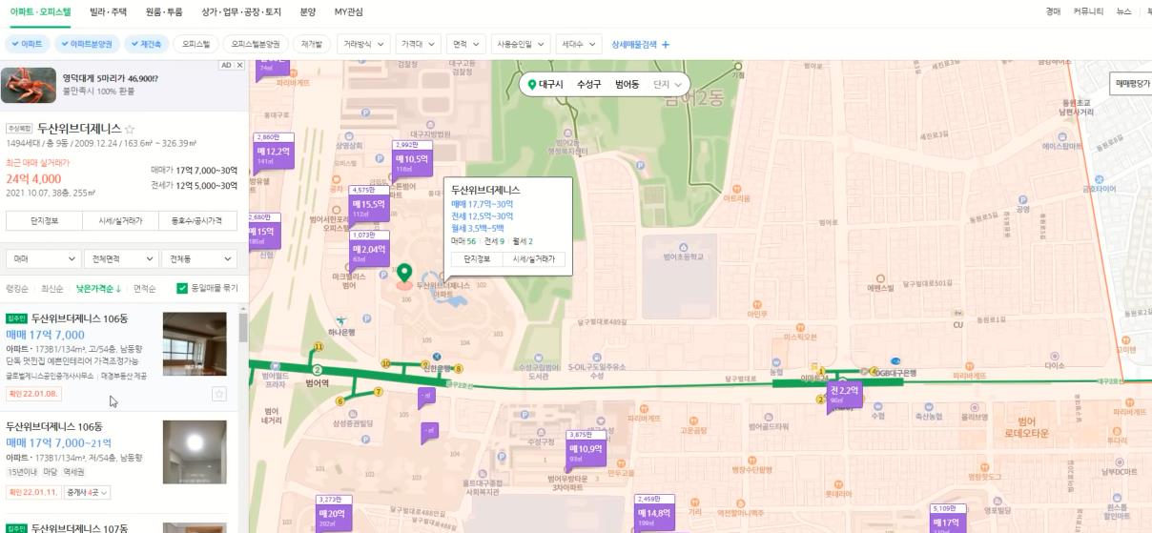Close the crab advertisement
The image size is (1152, 533).
click(239, 65)
